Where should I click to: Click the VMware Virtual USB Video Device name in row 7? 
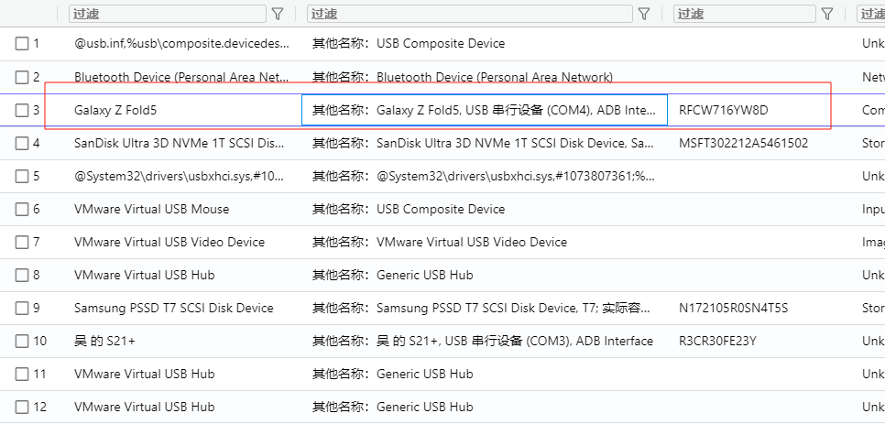click(x=169, y=242)
